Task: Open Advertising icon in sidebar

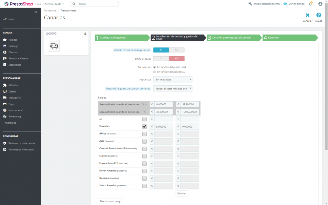Action: 5,117
